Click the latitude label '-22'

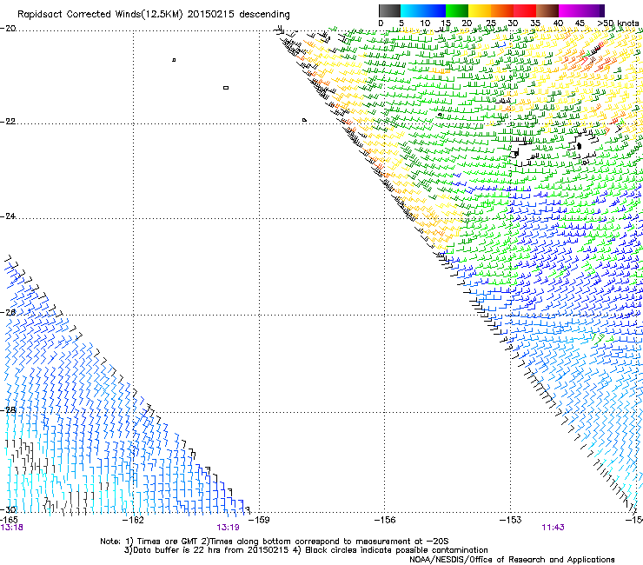(x=8, y=122)
